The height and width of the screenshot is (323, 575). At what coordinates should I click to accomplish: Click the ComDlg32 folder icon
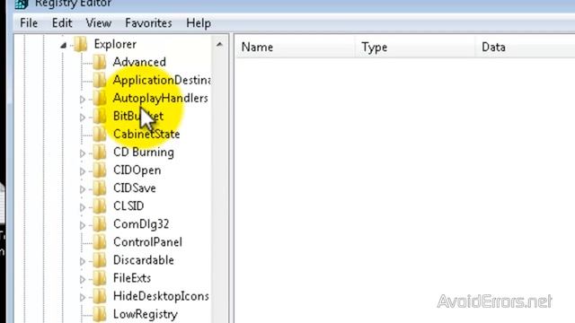coord(100,223)
